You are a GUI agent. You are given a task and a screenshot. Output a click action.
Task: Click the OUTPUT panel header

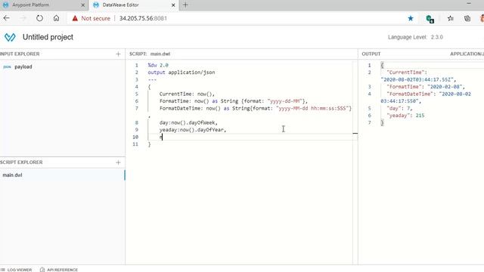tap(371, 54)
